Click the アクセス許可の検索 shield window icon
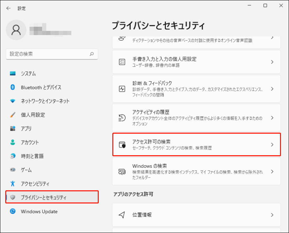 (122, 145)
